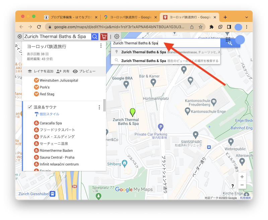Select Römertherme Baden in the list
The width and height of the screenshot is (268, 220).
pyautogui.click(x=56, y=150)
